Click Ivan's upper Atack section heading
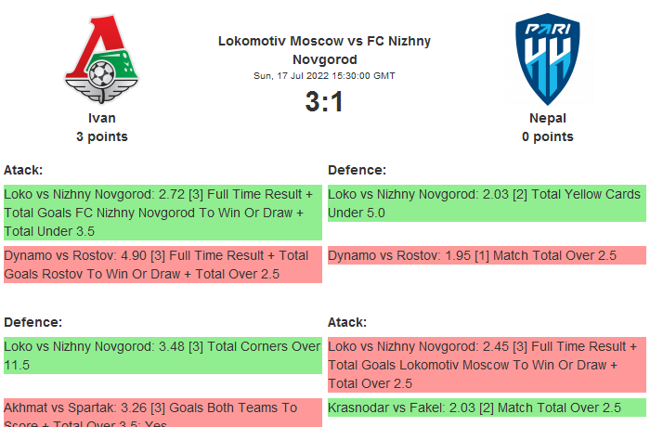 tap(24, 170)
